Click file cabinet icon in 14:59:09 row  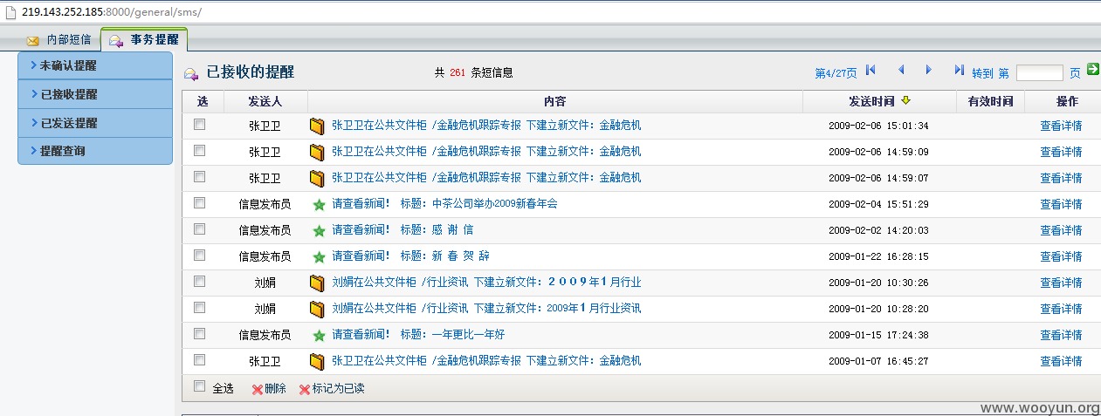tap(317, 153)
